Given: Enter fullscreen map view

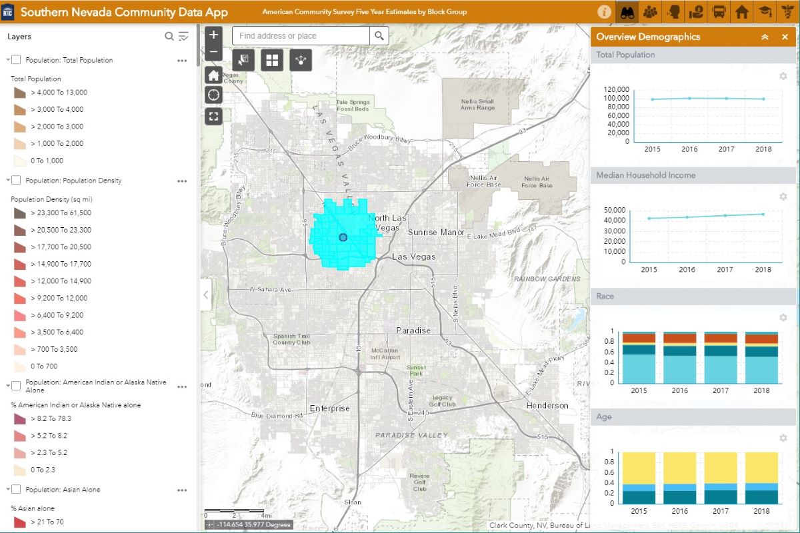Looking at the screenshot, I should [213, 117].
